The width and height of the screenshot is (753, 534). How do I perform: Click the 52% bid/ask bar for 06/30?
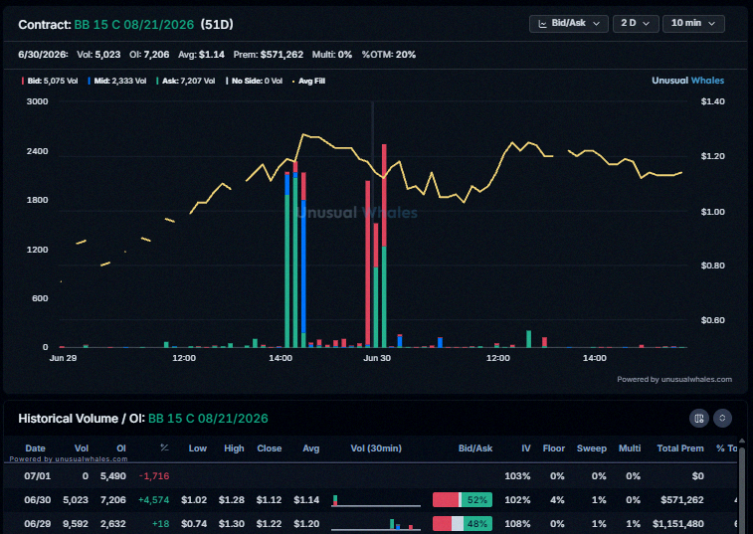462,500
